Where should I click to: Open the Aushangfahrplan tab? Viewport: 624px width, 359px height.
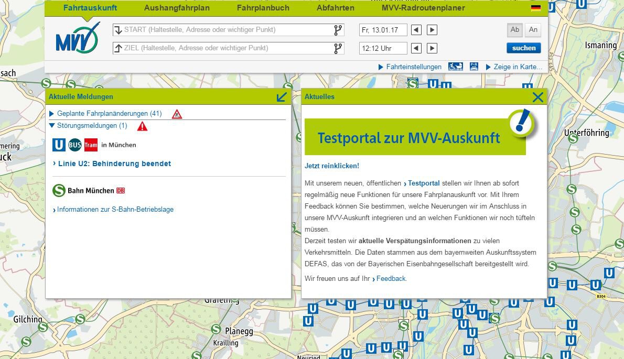177,8
